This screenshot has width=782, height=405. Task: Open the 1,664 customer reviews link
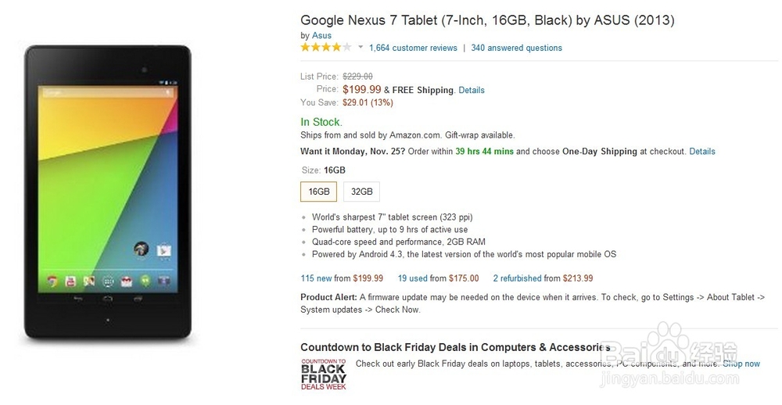(413, 48)
